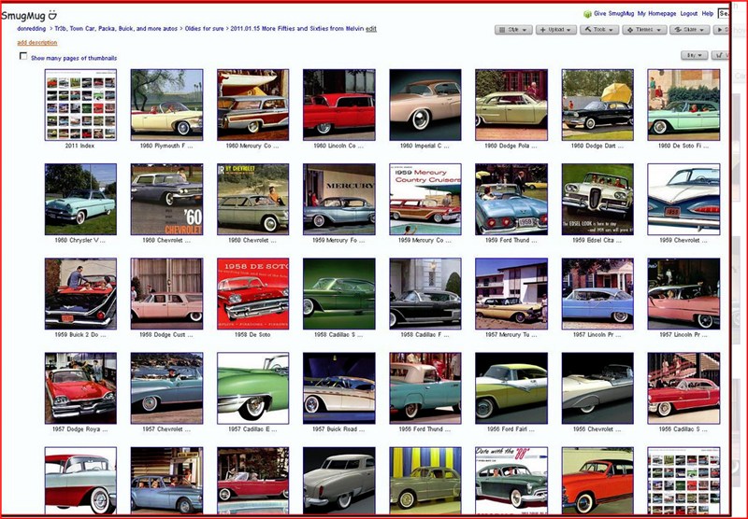Open the 1959 Mercury Country Cruisers thumbnail
The image size is (748, 519).
[x=425, y=199]
